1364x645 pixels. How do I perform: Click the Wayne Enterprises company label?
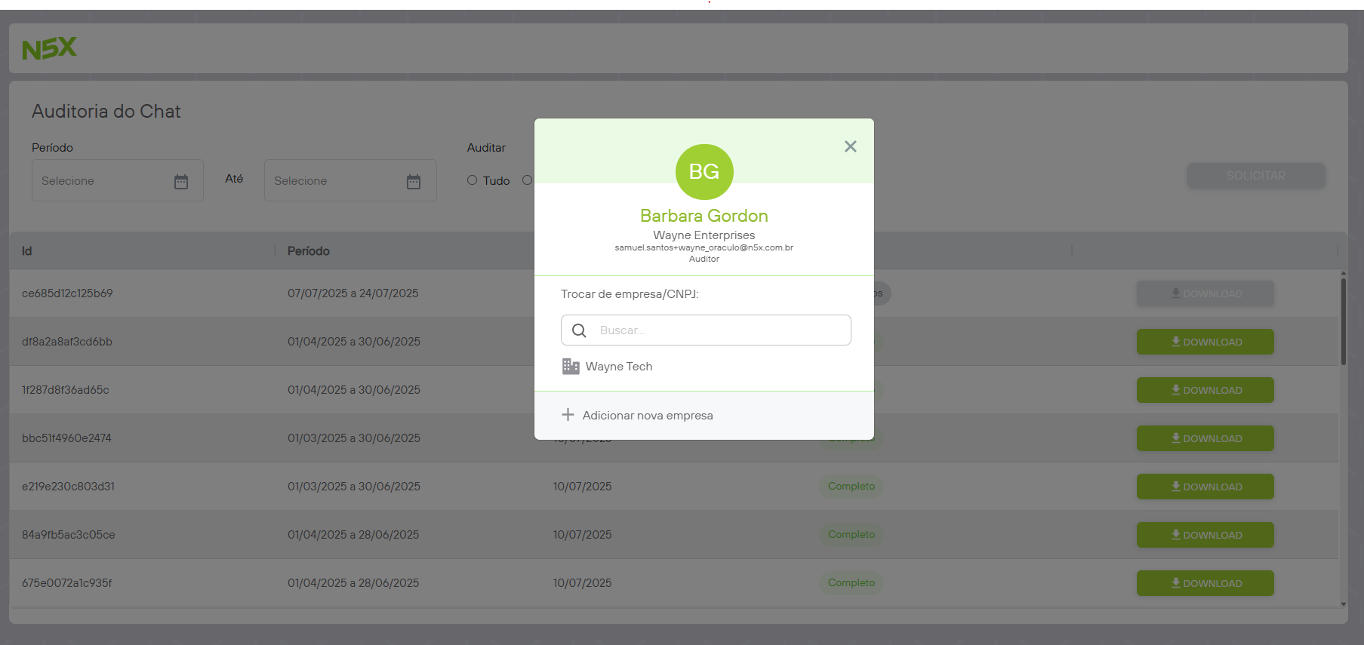(704, 235)
